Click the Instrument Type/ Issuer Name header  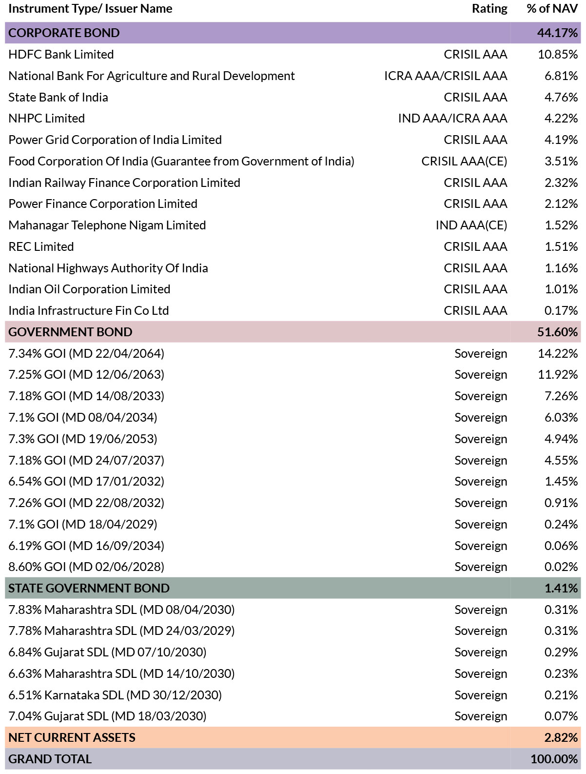90,9
